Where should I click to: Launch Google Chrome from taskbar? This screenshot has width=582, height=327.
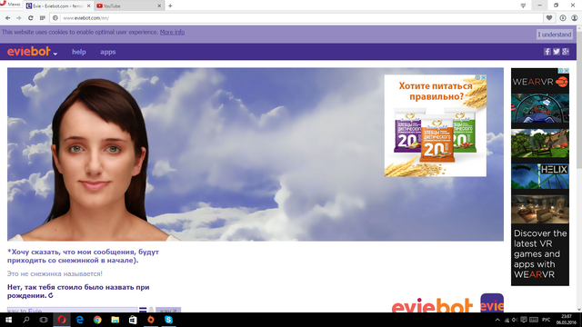pyautogui.click(x=97, y=320)
